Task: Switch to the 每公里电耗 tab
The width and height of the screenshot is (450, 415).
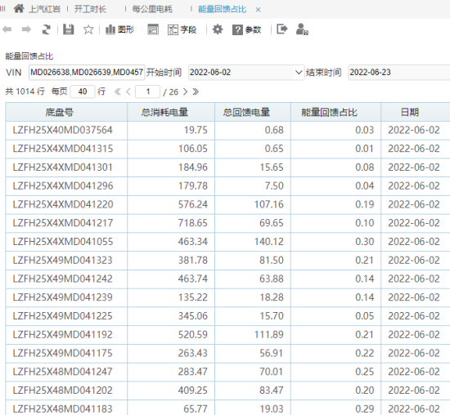Action: click(152, 9)
